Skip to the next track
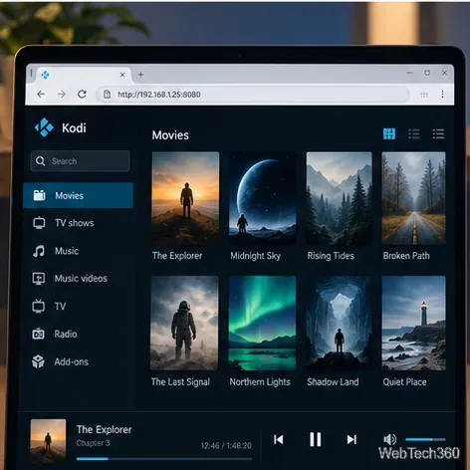Viewport: 470px width, 470px height. [x=352, y=439]
